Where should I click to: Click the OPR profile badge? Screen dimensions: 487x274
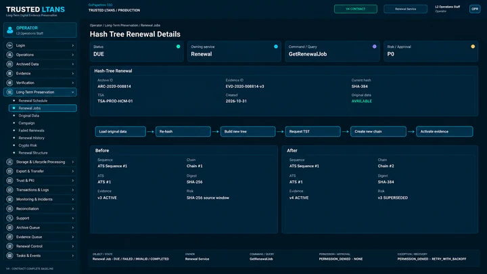click(475, 9)
